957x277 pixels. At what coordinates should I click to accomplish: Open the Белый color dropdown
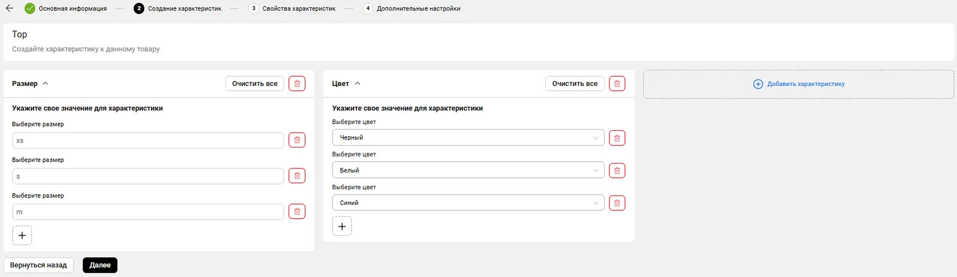click(468, 171)
